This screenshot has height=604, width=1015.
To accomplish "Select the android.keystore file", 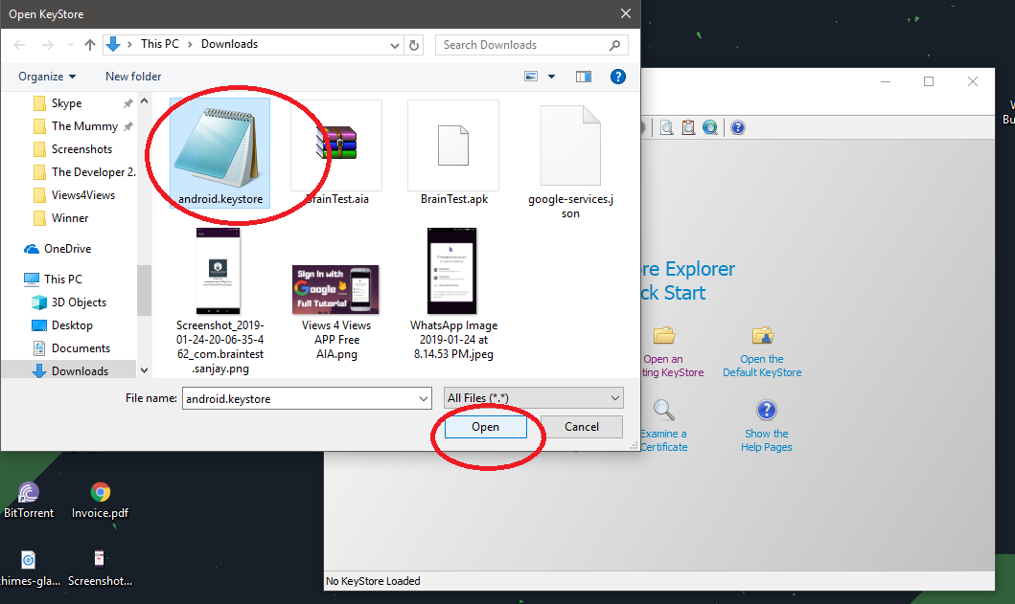I will 219,153.
